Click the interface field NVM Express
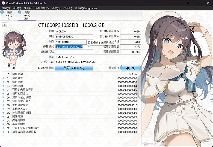Viewport: 213px width, 147px height. click(x=71, y=42)
